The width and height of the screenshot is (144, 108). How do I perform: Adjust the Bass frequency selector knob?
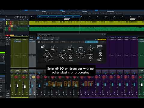click(x=46, y=57)
